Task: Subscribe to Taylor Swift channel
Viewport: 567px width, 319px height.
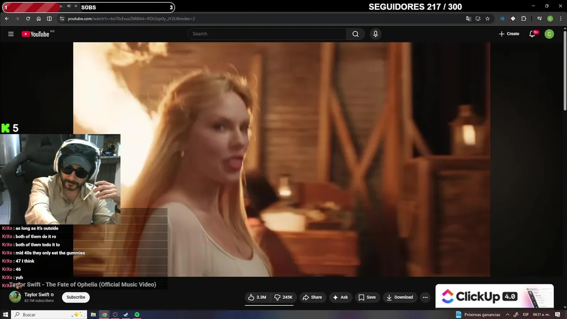Action: click(76, 297)
